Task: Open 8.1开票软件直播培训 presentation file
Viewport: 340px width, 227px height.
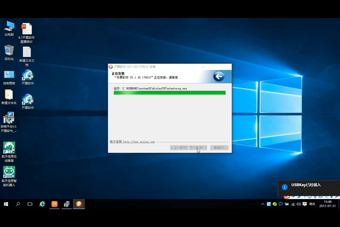Action: click(x=26, y=33)
